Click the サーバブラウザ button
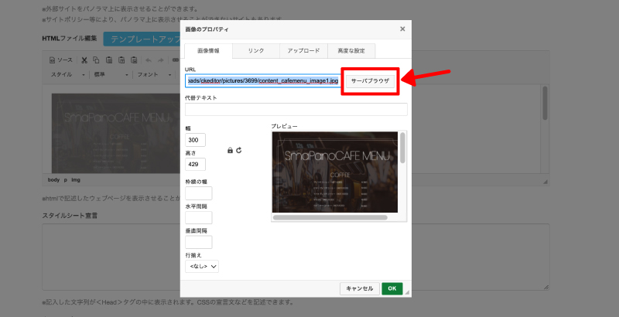 point(370,80)
